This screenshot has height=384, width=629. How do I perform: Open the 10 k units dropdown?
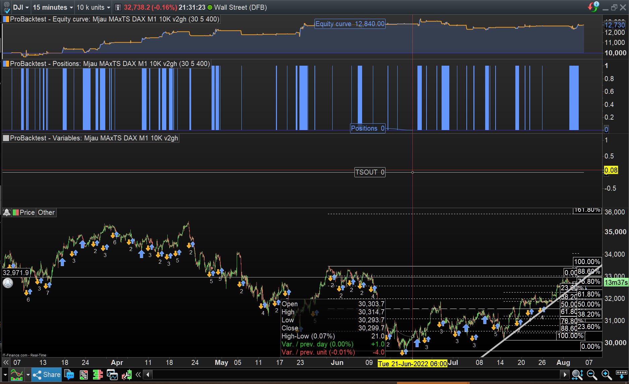pyautogui.click(x=93, y=7)
